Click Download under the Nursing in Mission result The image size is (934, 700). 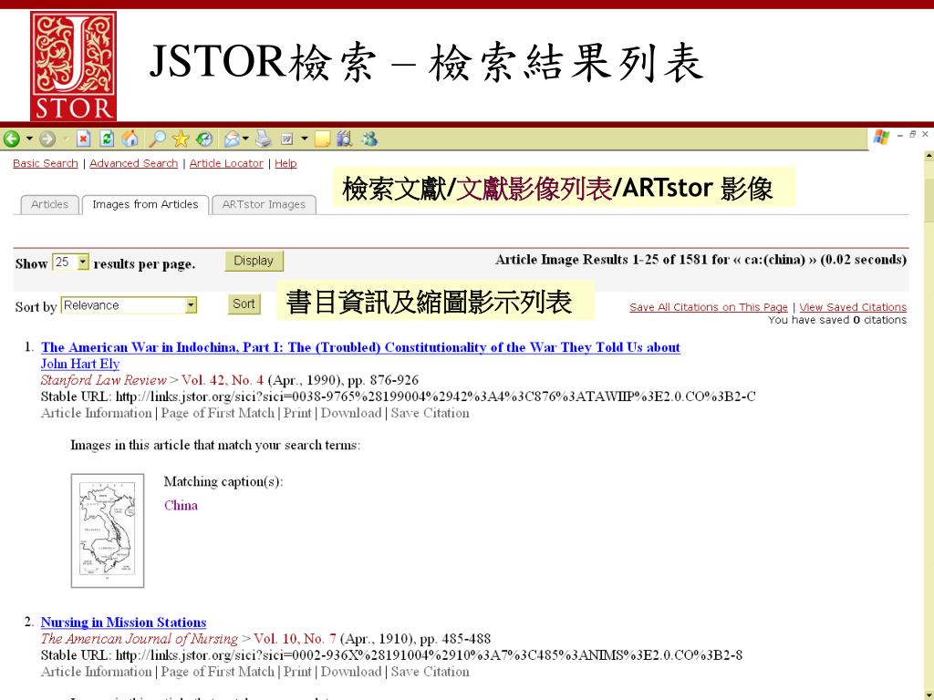(351, 672)
